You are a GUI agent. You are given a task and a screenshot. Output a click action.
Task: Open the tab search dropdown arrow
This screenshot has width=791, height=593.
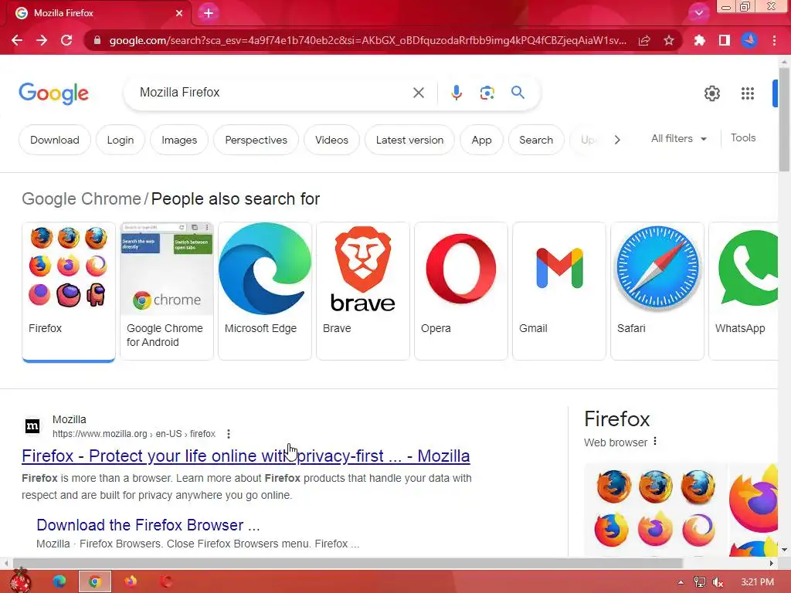tap(698, 13)
